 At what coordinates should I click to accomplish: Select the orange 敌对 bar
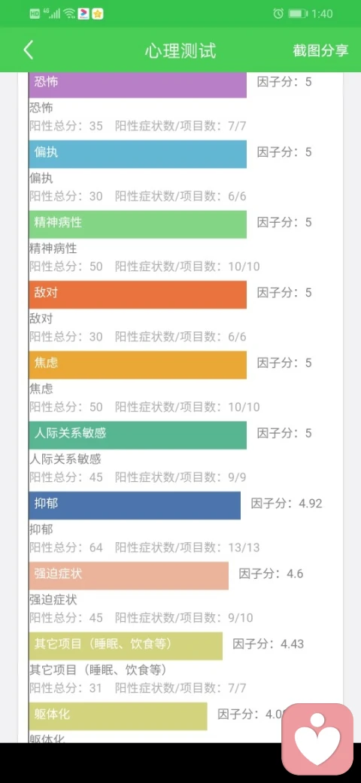[138, 294]
